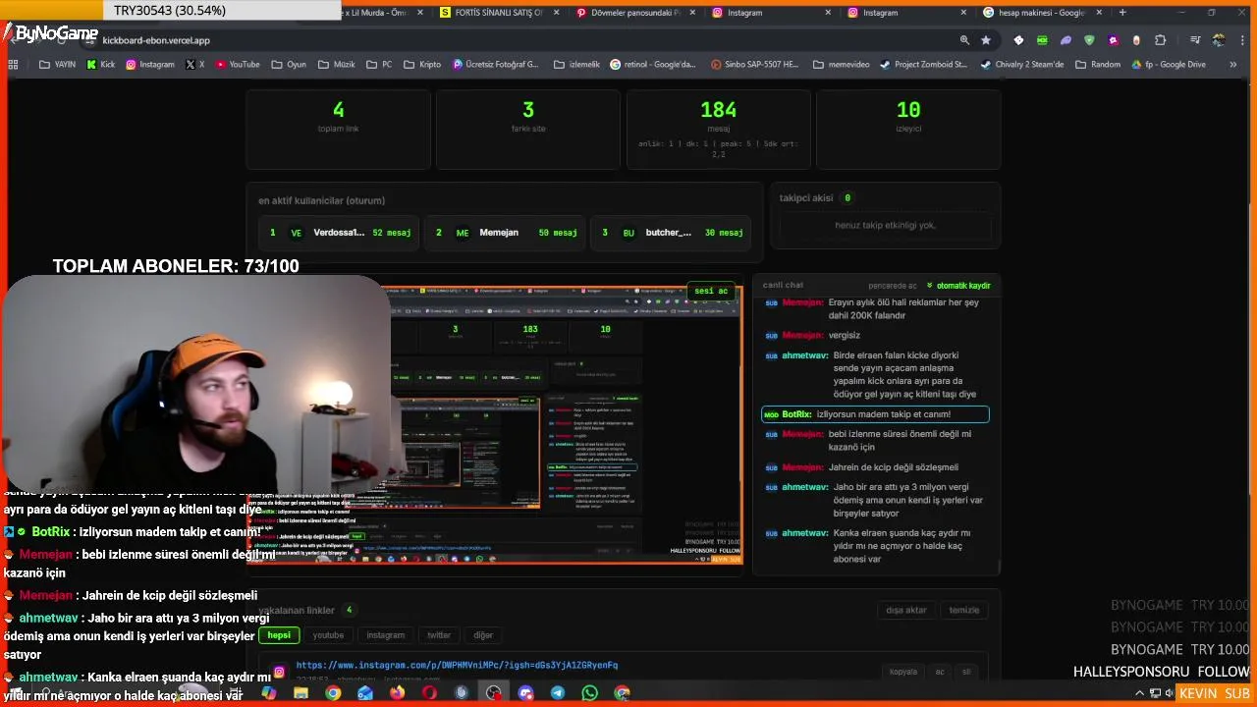Viewport: 1257px width, 707px height.
Task: Expand the YAYIN bookmark folder
Action: pyautogui.click(x=57, y=65)
